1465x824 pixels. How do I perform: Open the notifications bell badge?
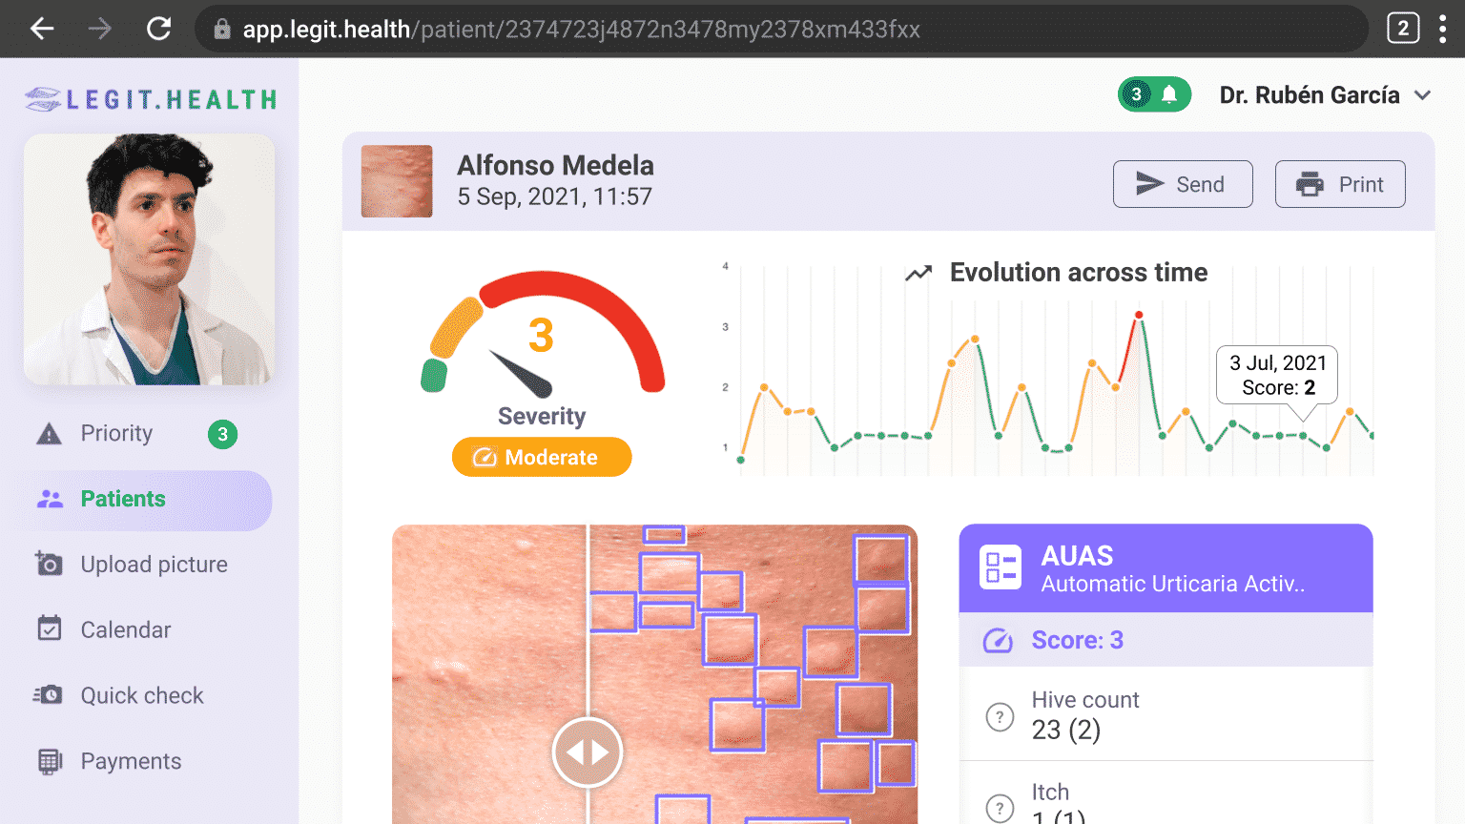pyautogui.click(x=1154, y=94)
